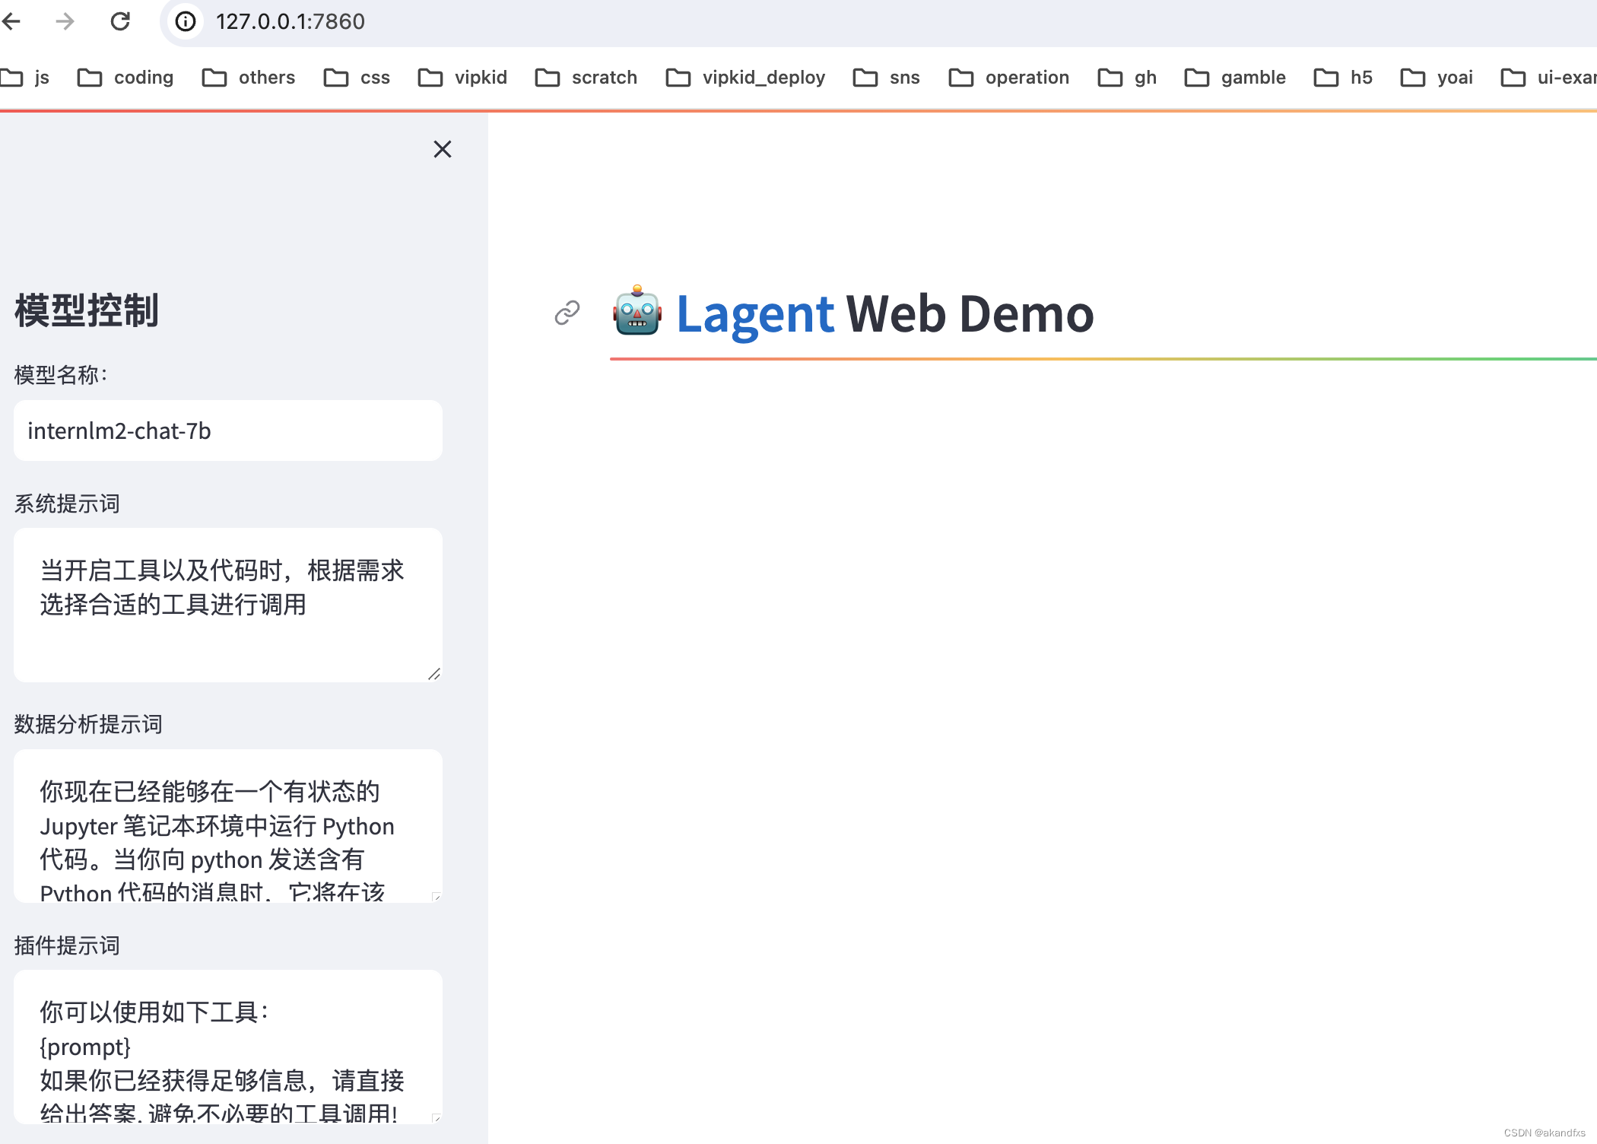Click into the 系统提示词 text area
Screen dimensions: 1597x1144
click(228, 605)
